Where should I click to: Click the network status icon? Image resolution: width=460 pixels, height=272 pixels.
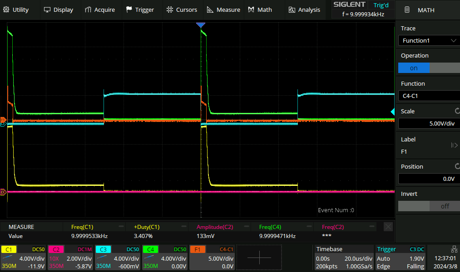(x=454, y=249)
